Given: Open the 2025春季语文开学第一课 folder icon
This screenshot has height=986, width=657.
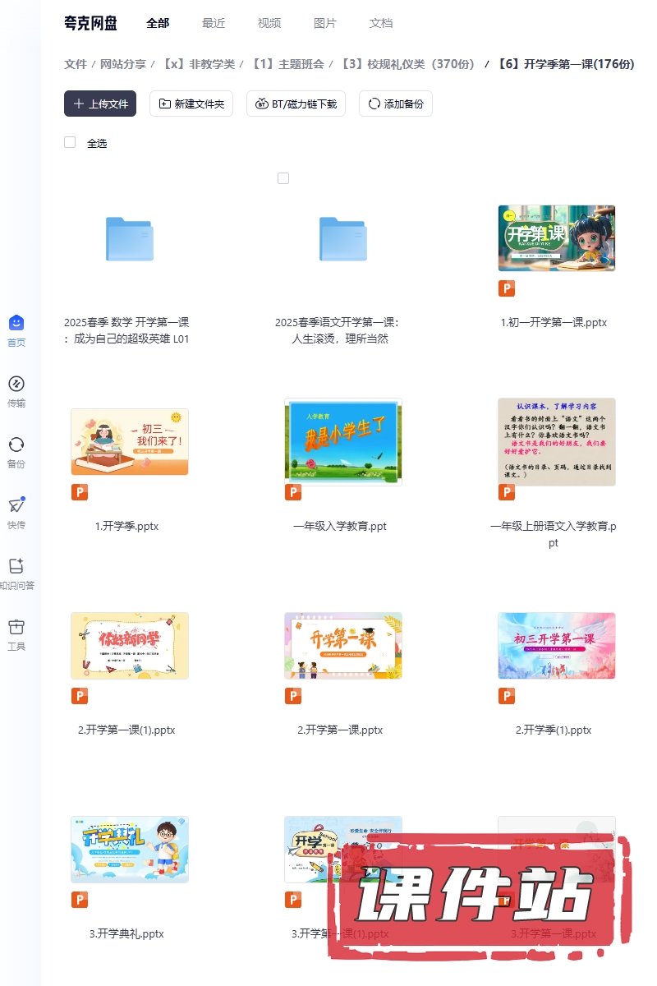Looking at the screenshot, I should tap(342, 238).
